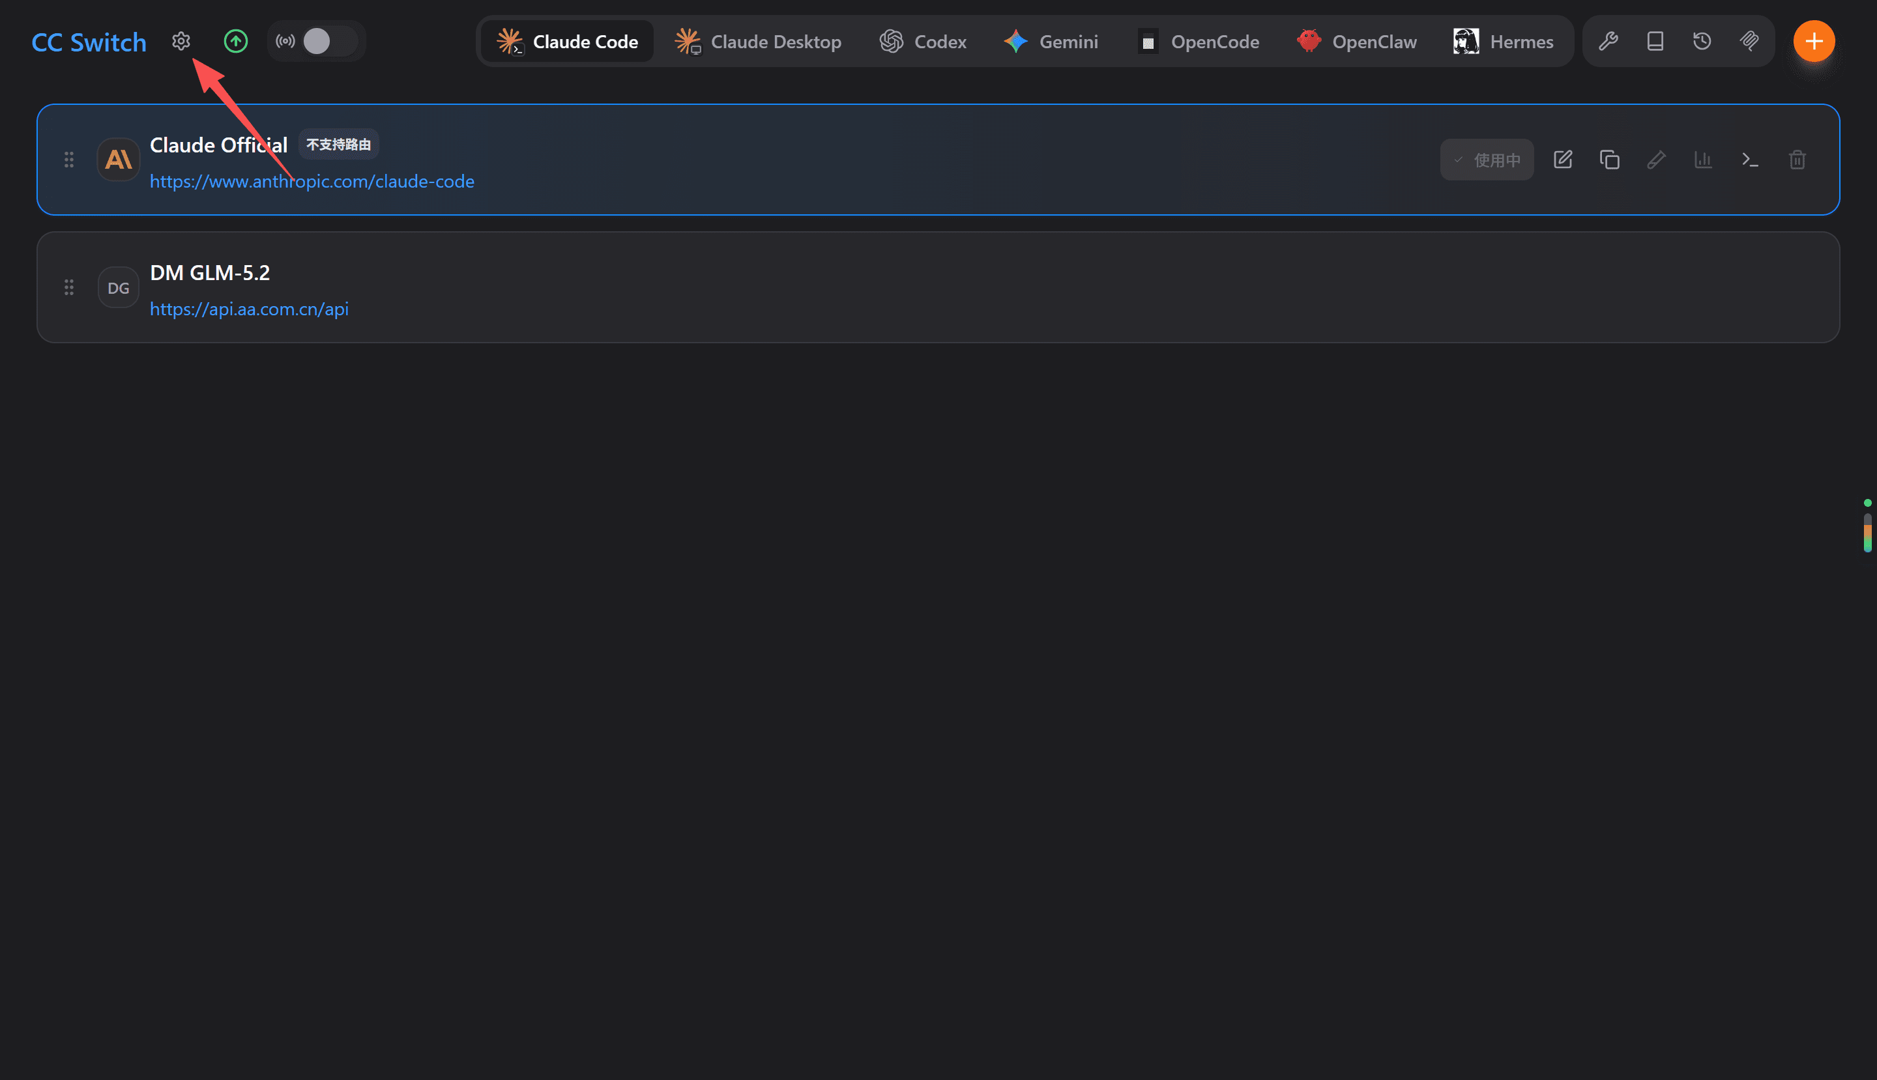1877x1080 pixels.
Task: Click the DG avatar icon
Action: 119,287
